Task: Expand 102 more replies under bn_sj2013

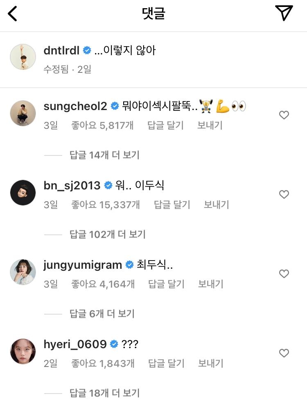Action: (x=107, y=234)
